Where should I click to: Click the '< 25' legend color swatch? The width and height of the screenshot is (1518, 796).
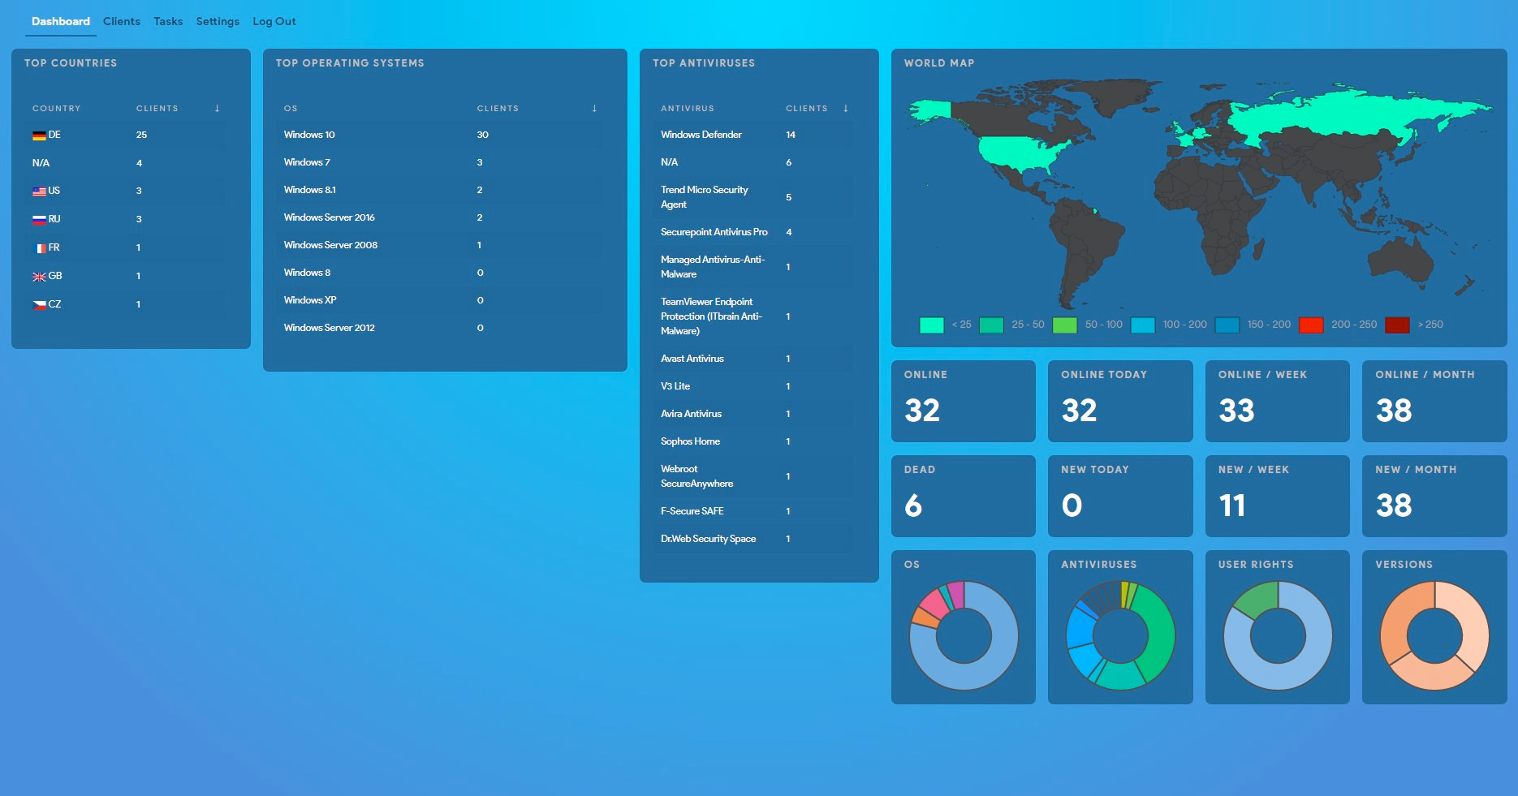pos(931,325)
